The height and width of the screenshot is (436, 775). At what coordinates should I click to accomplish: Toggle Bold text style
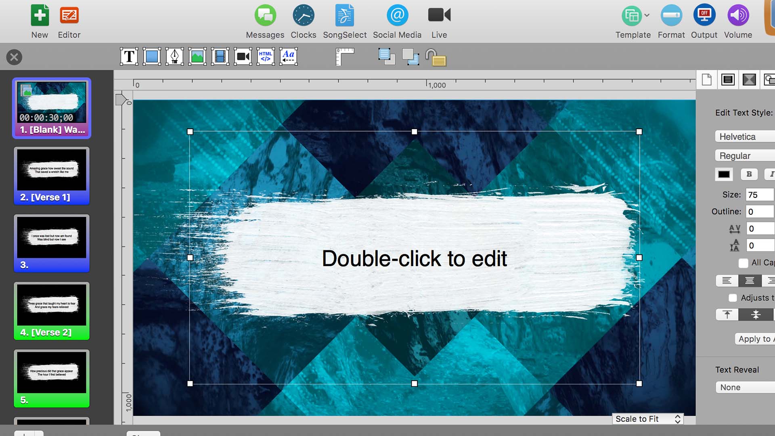[749, 174]
